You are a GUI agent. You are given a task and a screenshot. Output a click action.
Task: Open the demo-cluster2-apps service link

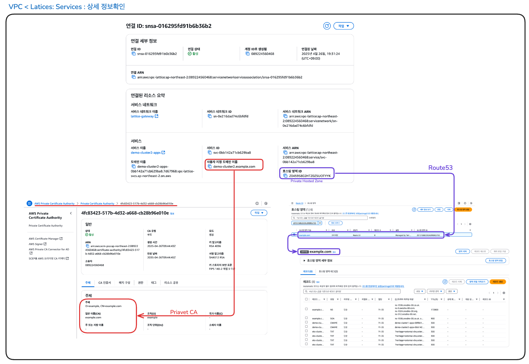(x=148, y=153)
